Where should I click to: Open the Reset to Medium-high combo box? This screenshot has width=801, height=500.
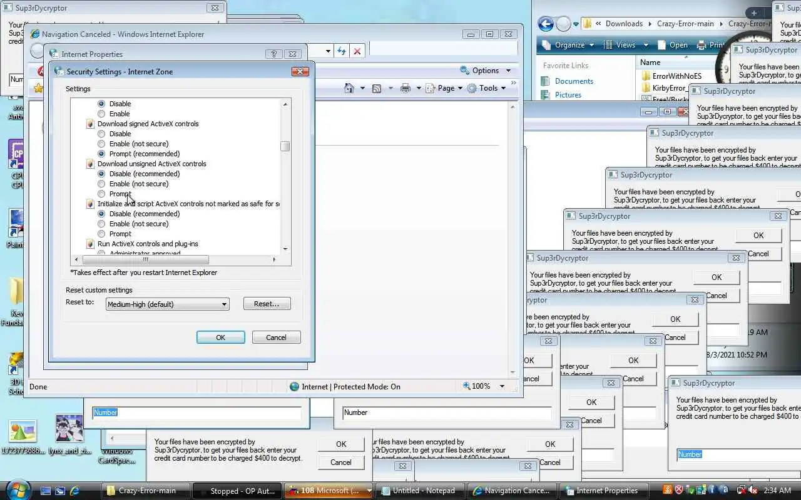167,304
